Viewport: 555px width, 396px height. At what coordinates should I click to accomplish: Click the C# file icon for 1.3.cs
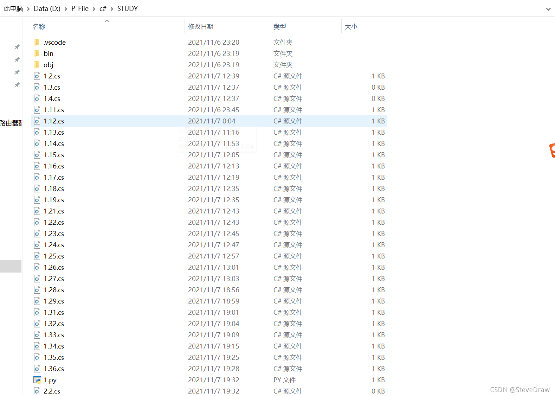click(x=37, y=87)
